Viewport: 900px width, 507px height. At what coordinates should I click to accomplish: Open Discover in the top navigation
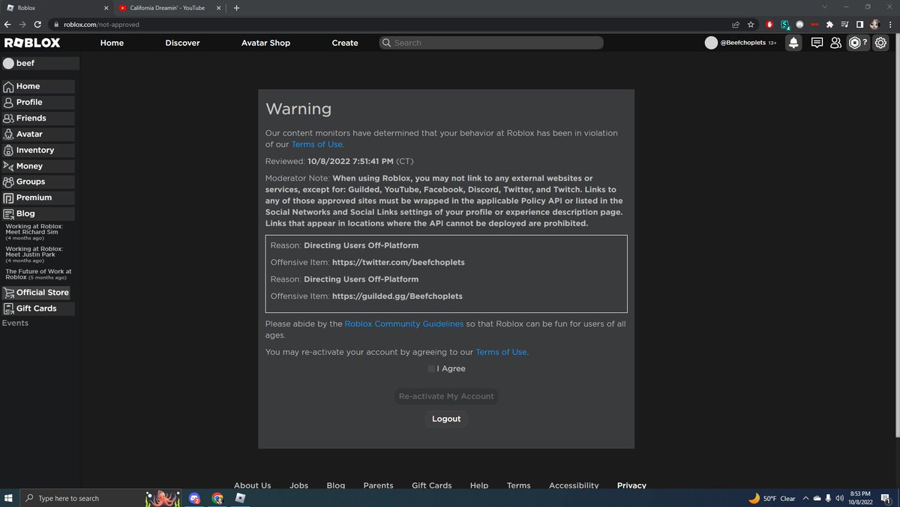pos(182,43)
